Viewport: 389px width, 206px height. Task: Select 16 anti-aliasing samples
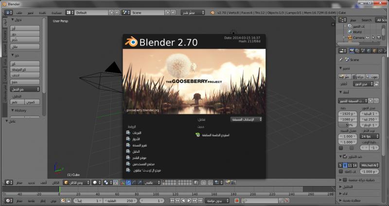click(x=355, y=165)
